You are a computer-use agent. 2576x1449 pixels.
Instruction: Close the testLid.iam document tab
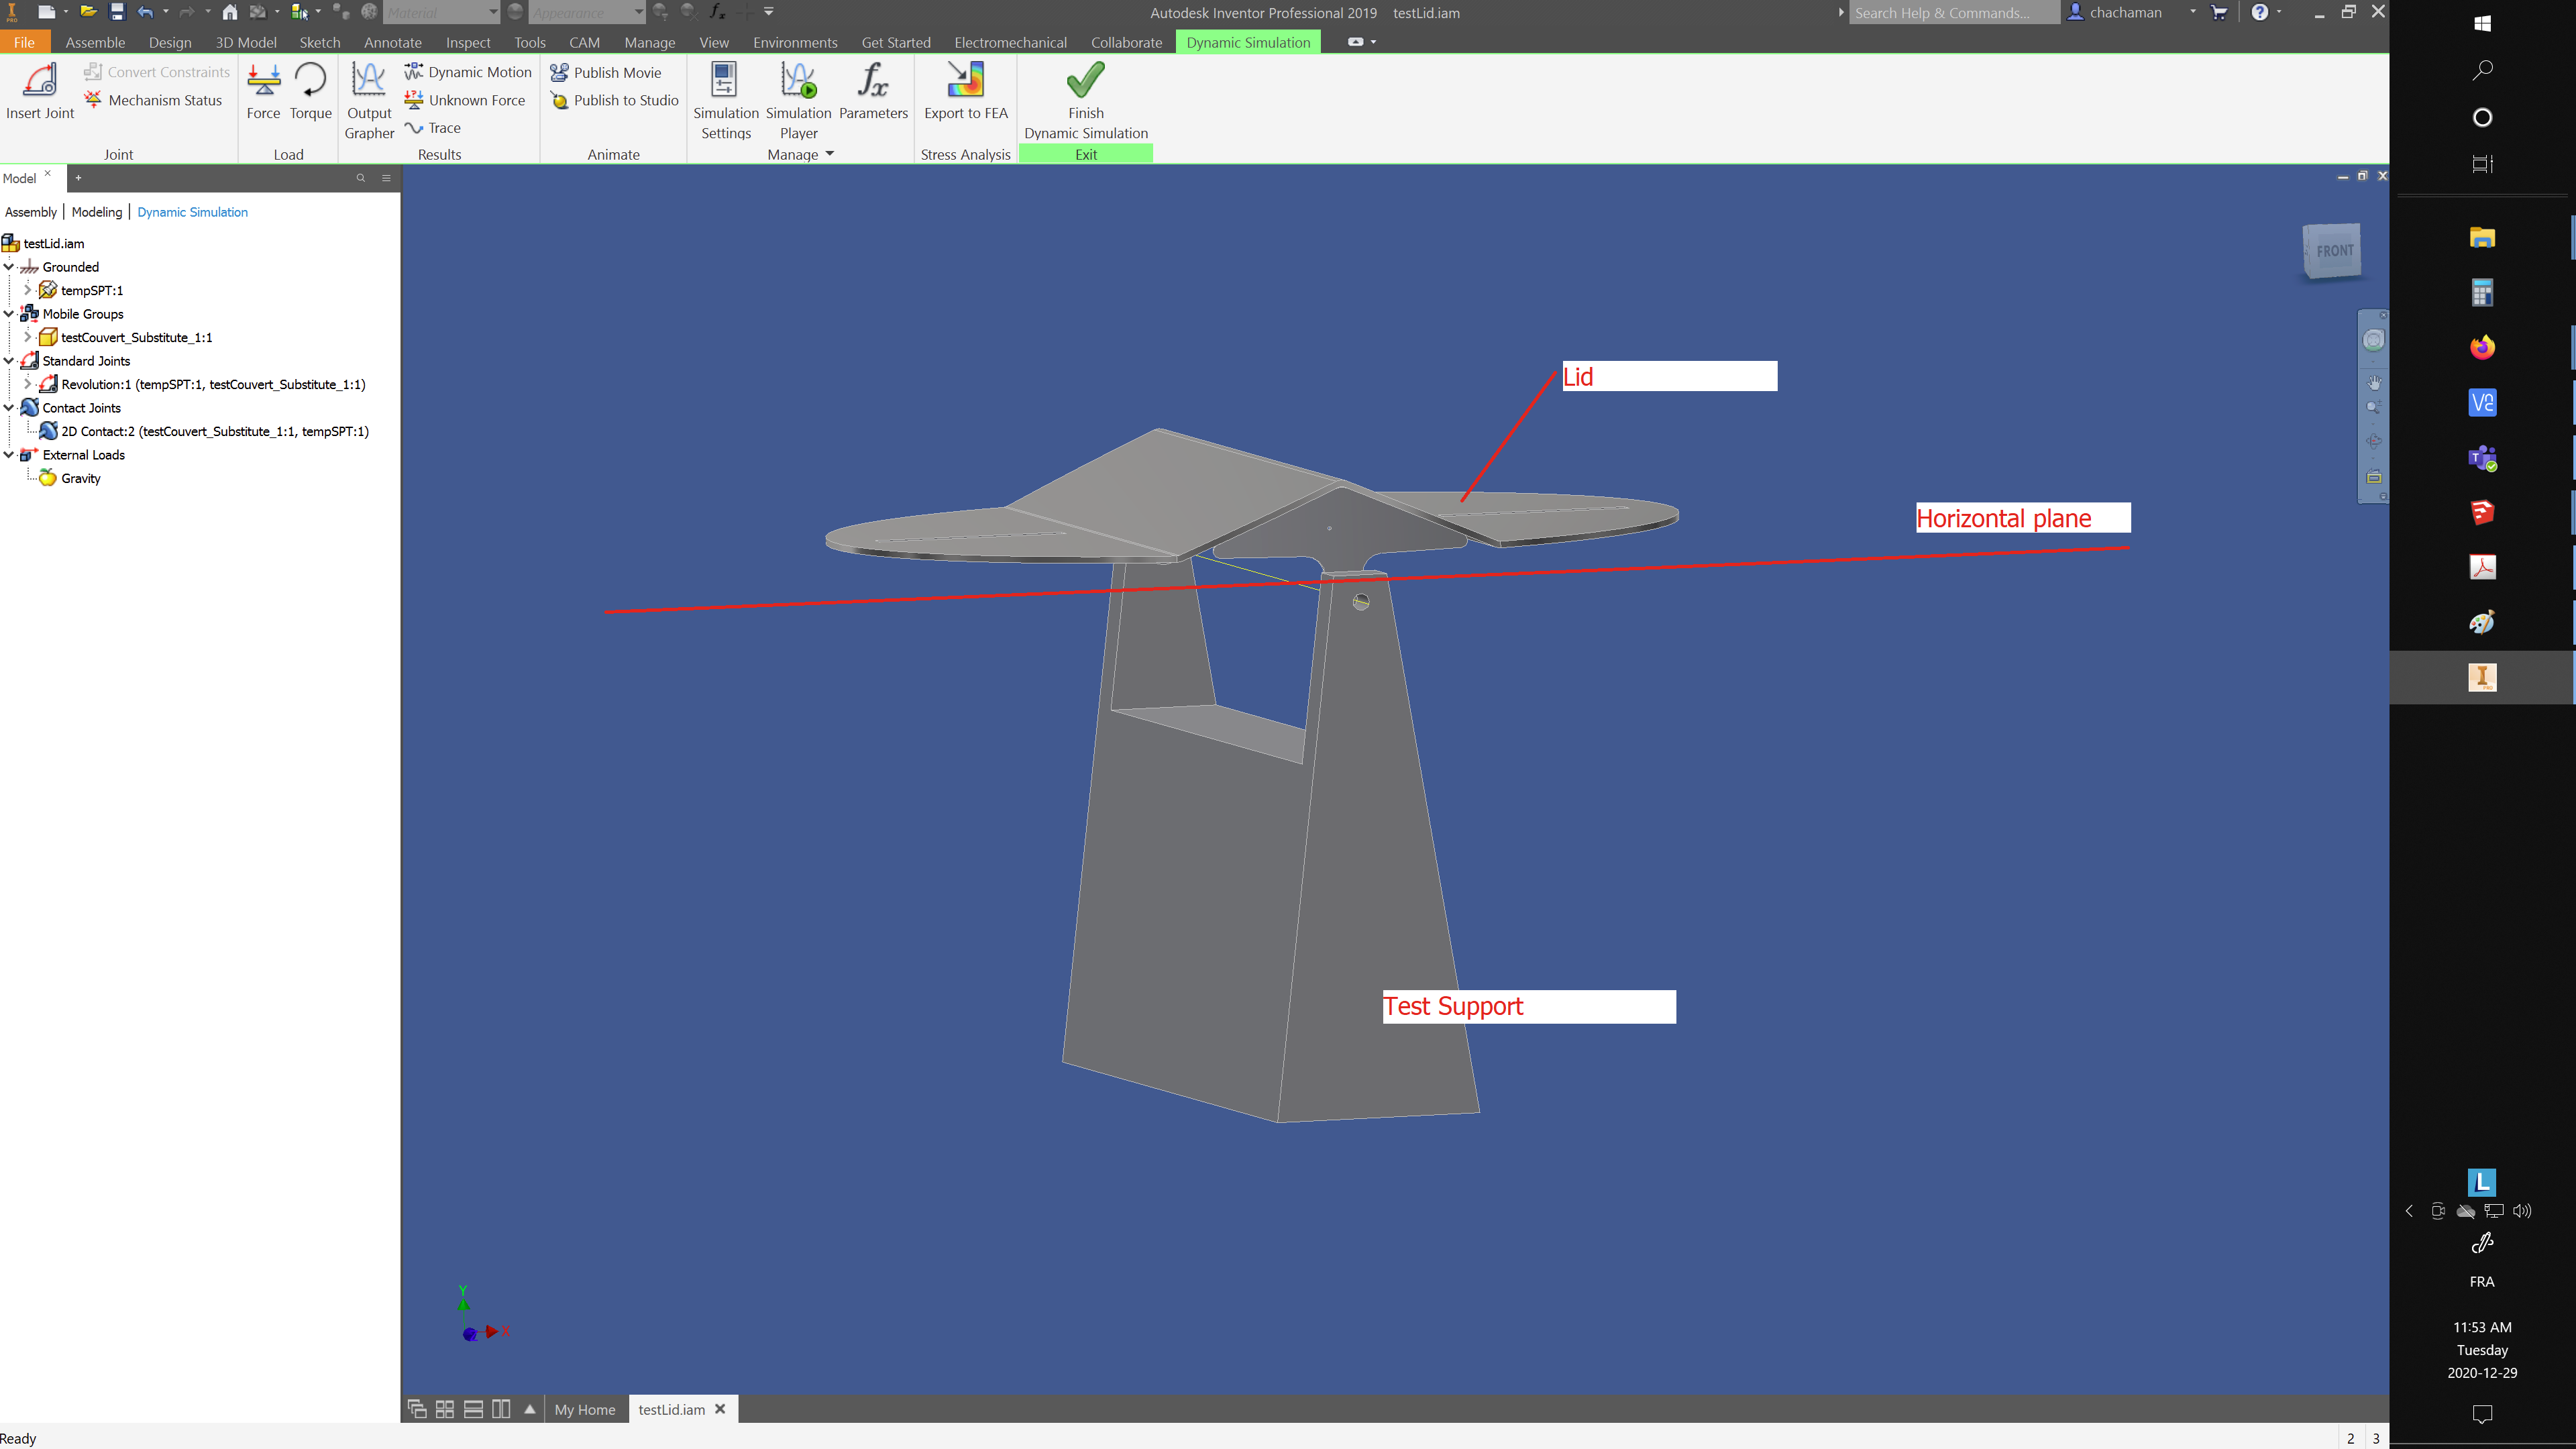720,1409
